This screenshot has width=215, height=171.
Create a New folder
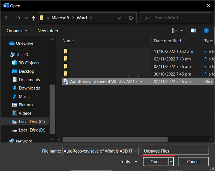point(48,31)
